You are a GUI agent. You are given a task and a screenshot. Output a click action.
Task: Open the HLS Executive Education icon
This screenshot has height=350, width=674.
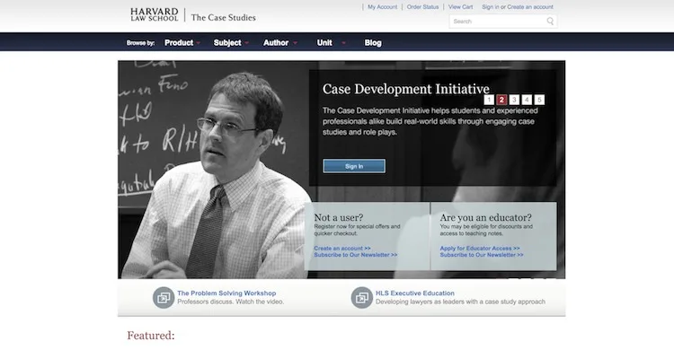pos(362,298)
